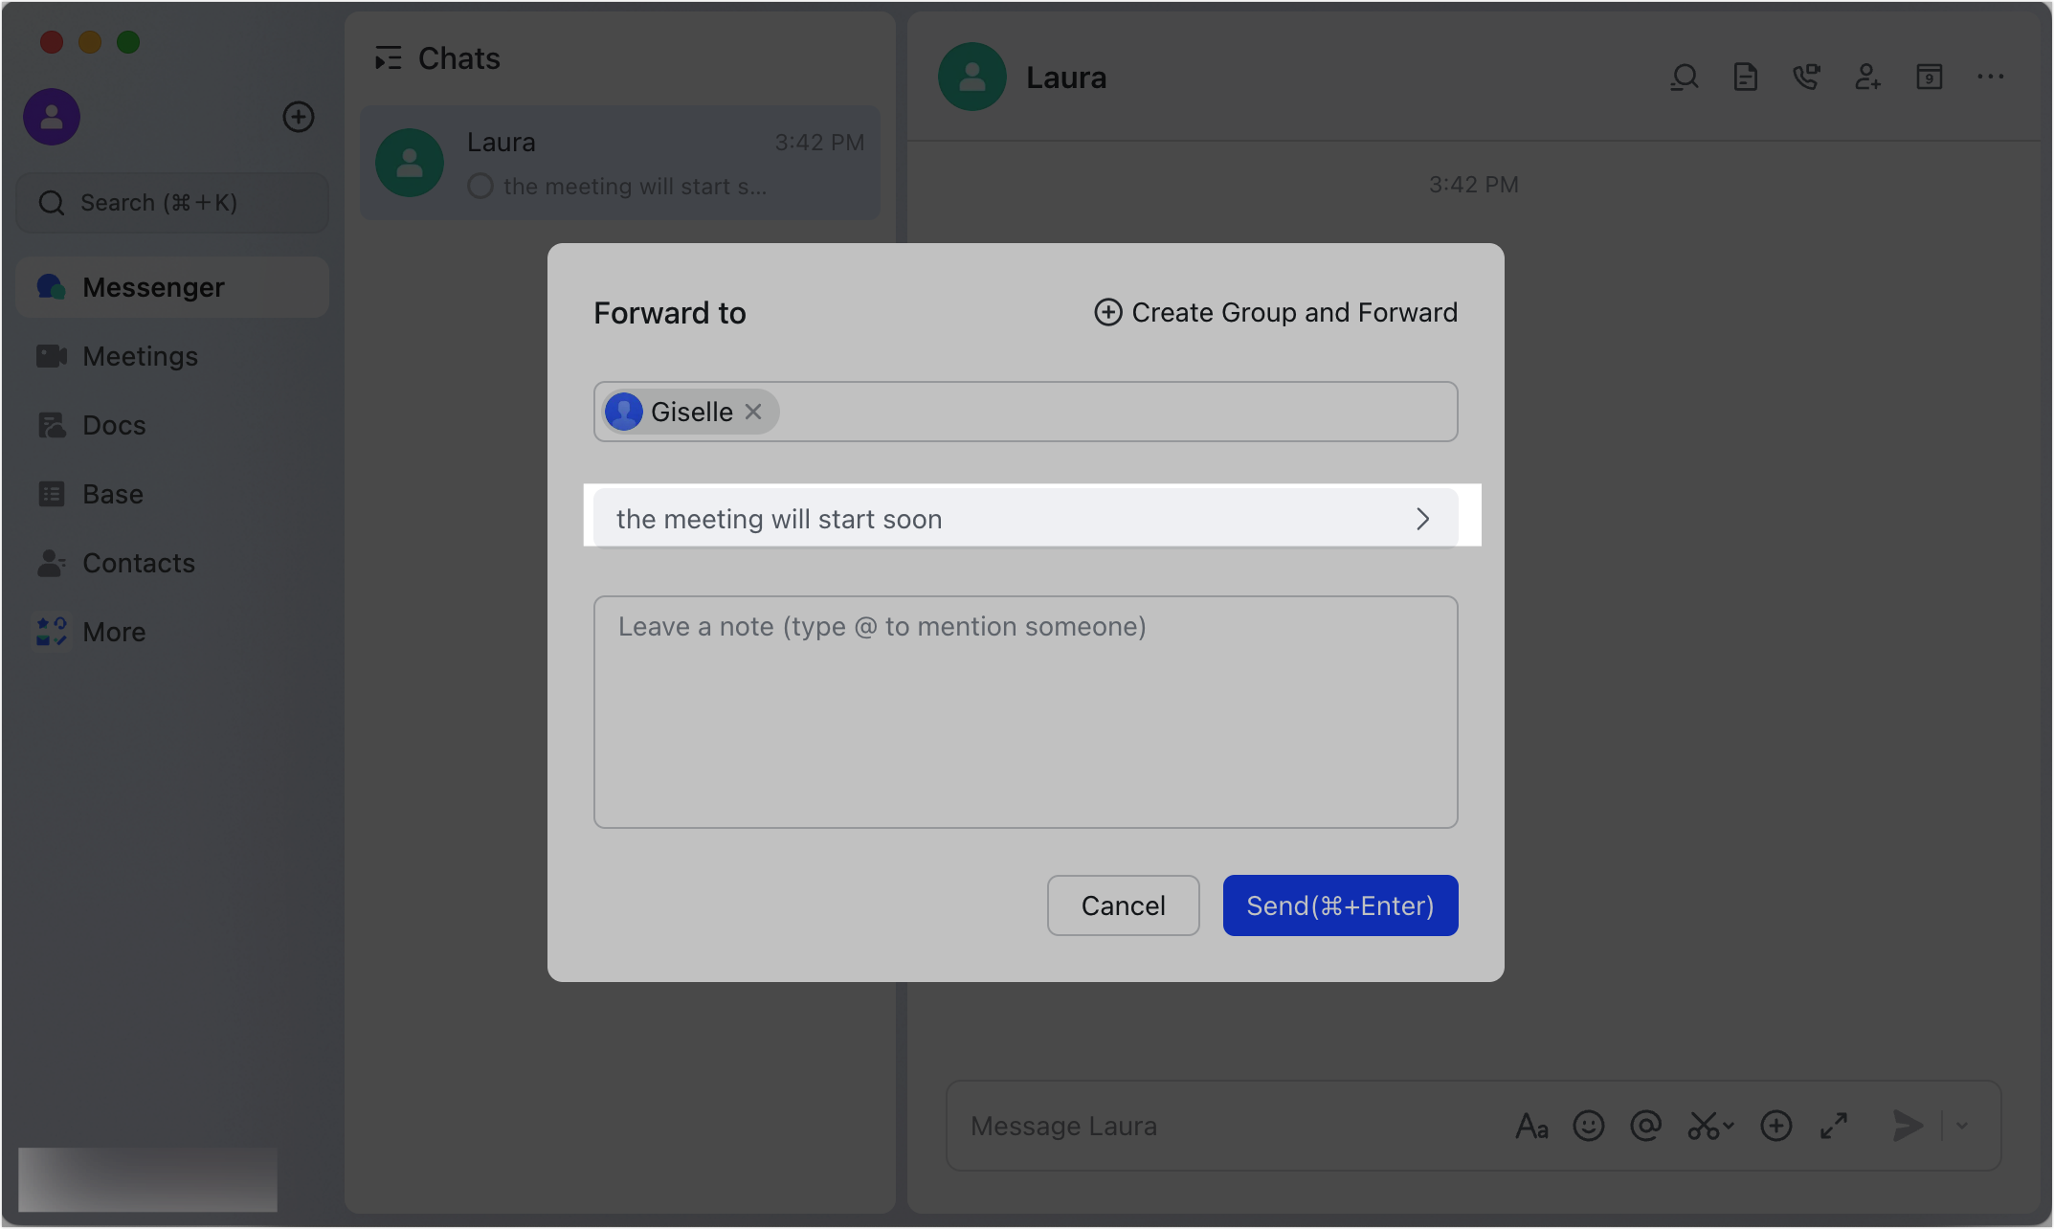This screenshot has width=2054, height=1229.
Task: Remove Giselle from the recipients
Action: 753,412
